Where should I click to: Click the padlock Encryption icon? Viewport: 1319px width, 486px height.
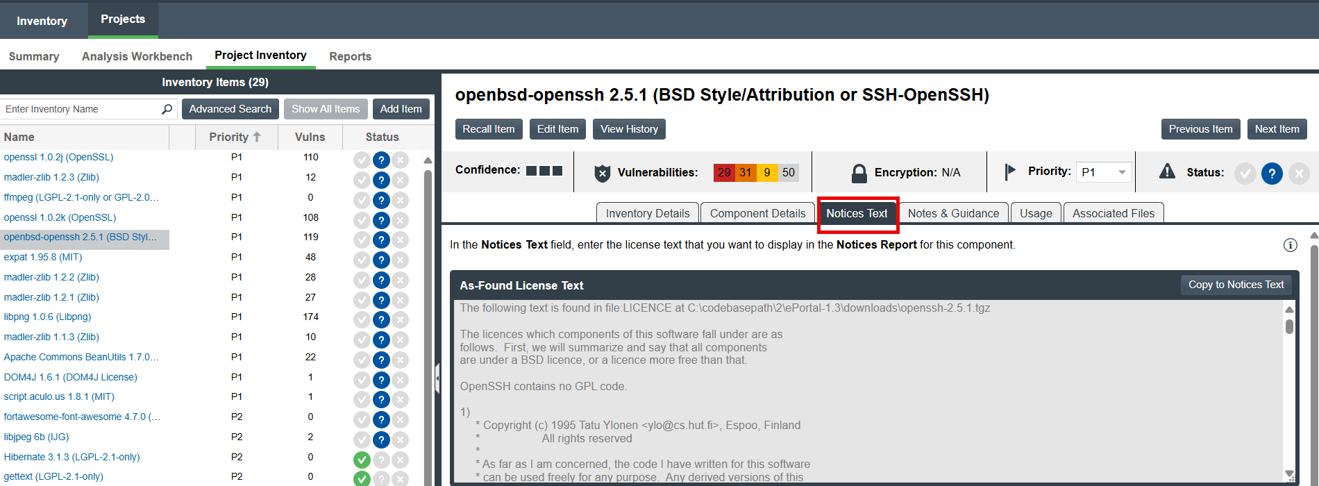[859, 173]
